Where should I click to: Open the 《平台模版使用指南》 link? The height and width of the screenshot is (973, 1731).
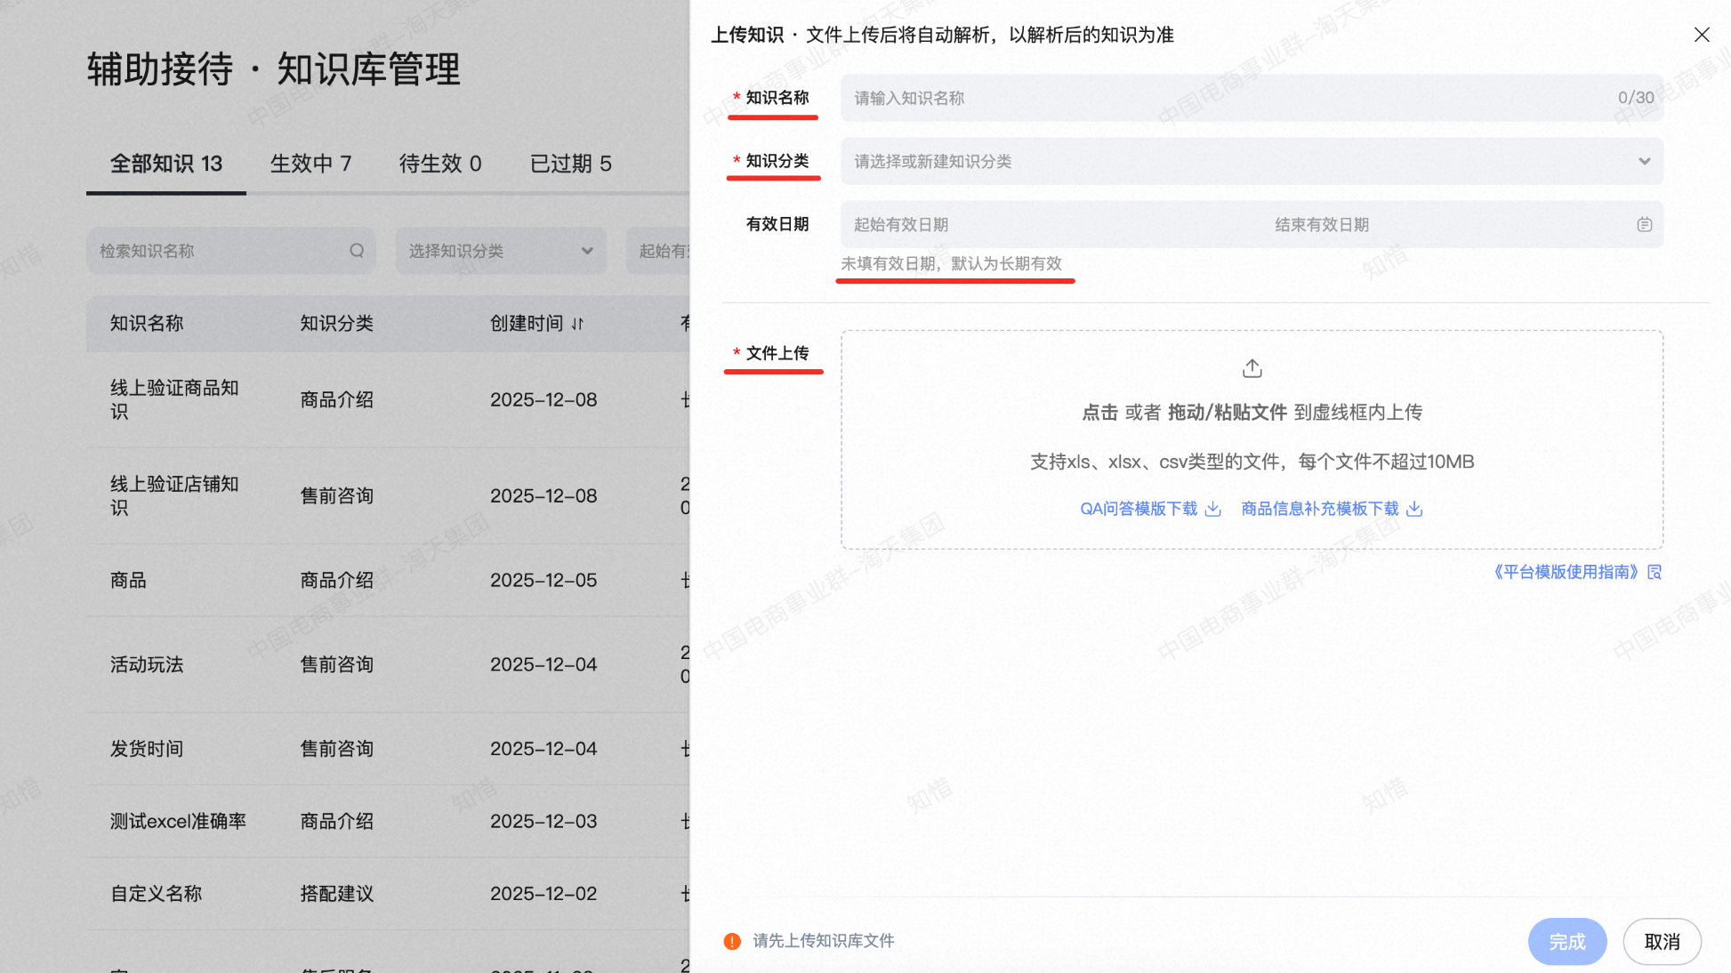[1566, 572]
